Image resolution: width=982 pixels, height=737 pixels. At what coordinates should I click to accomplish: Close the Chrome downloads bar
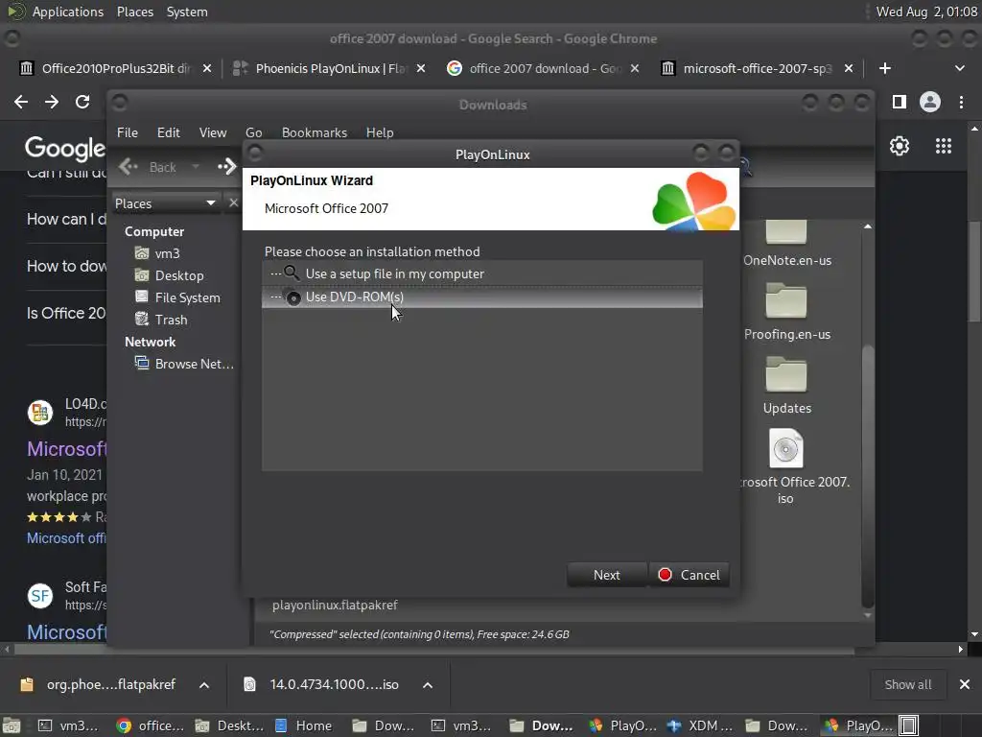(x=965, y=684)
